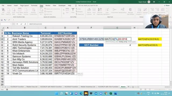Open Data Validation dropdown

pyautogui.click(x=107, y=11)
